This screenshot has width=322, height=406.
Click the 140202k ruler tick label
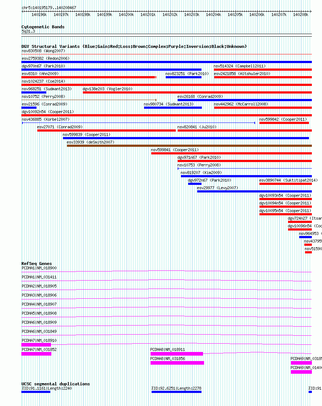[170, 15]
